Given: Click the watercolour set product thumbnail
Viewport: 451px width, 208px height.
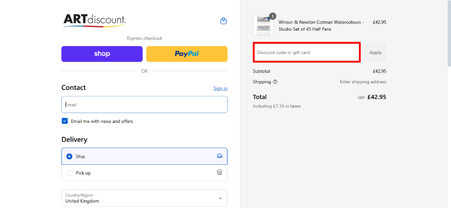Looking at the screenshot, I should (264, 26).
